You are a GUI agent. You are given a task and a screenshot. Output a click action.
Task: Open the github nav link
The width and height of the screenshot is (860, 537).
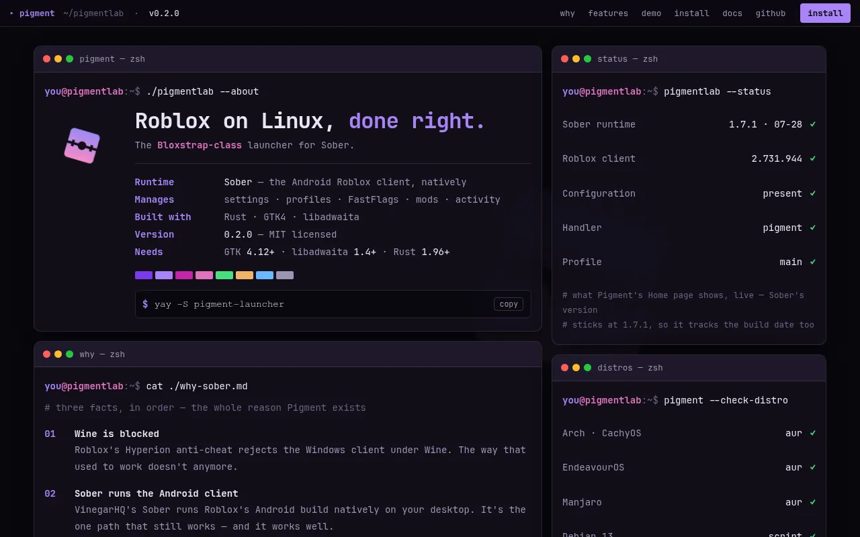coord(771,13)
